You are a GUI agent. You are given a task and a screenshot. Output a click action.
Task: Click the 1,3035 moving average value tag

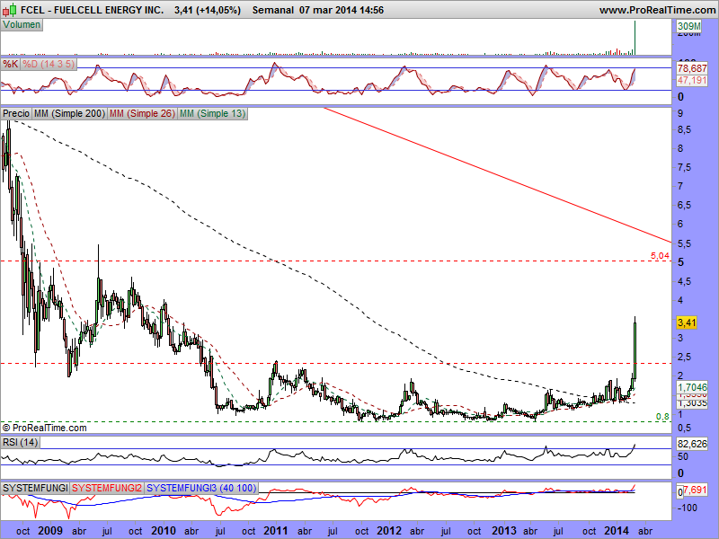[692, 403]
